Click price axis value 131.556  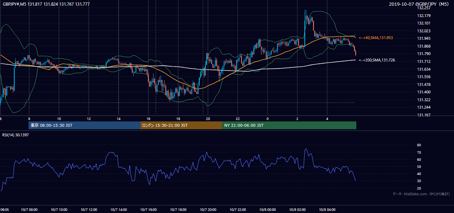coord(424,77)
